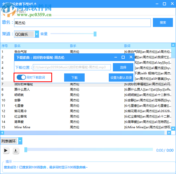Image resolution: width=176 pixels, height=174 pixels.
Task: Click the download path input field
Action: point(72,67)
